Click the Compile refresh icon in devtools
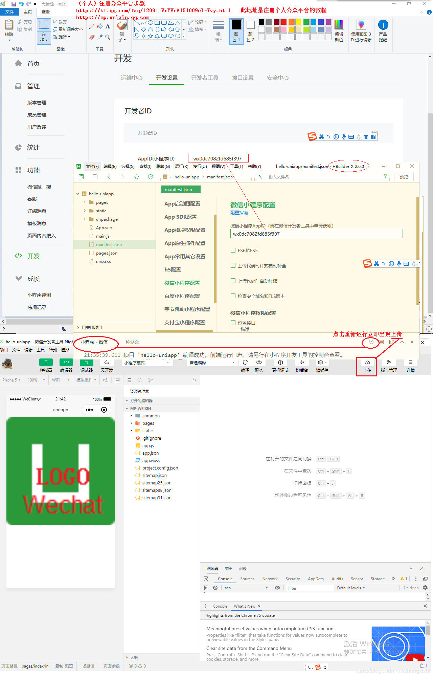433x677 pixels. click(245, 362)
